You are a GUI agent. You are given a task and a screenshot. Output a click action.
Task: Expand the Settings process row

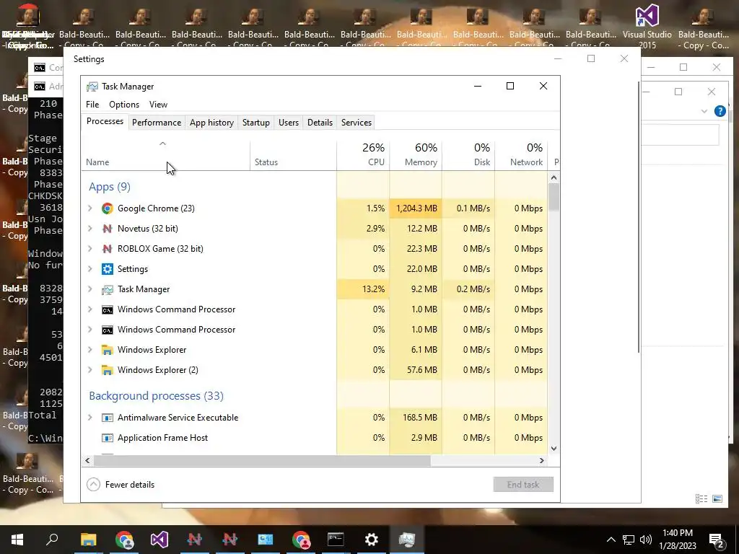click(90, 269)
